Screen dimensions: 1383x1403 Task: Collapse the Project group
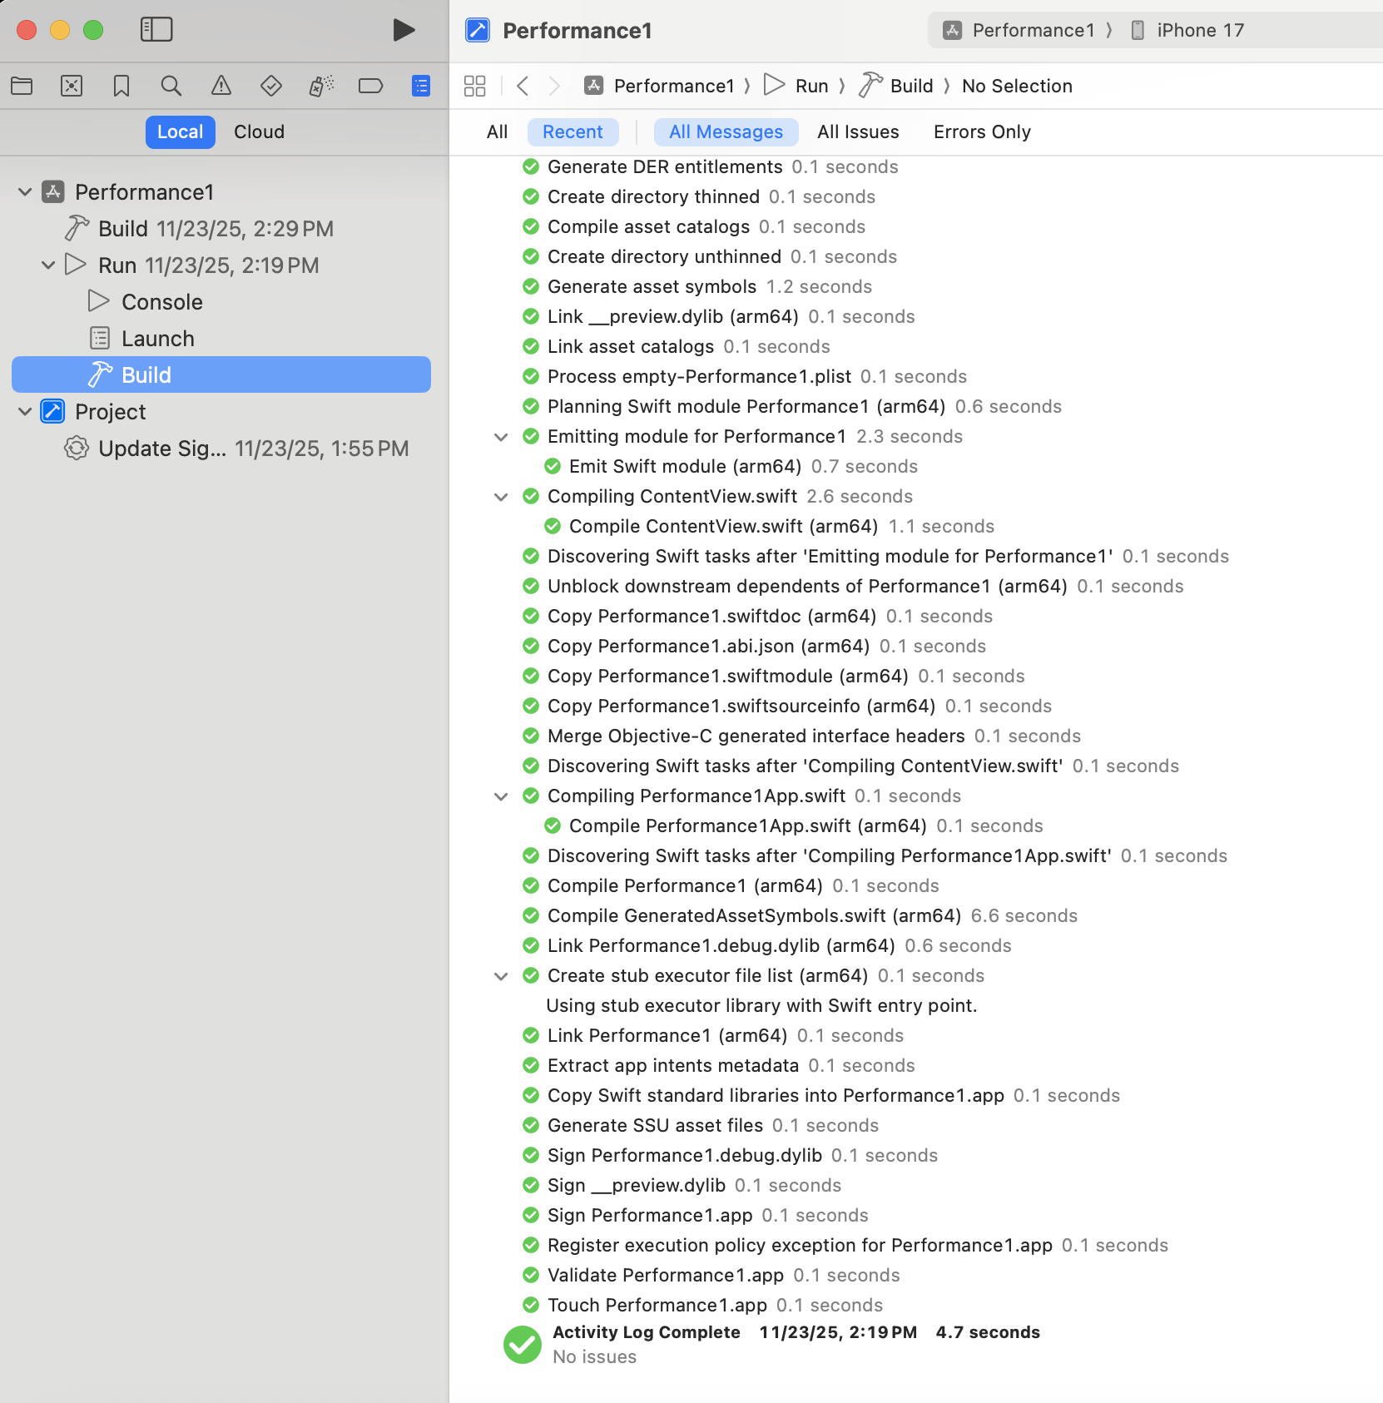coord(25,412)
